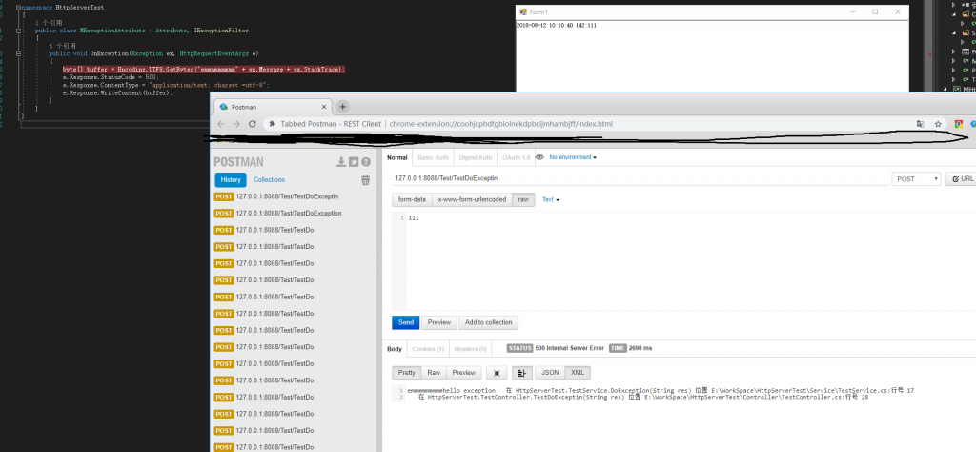Select the raw body type option
Viewport: 976px width, 452px height.
pyautogui.click(x=522, y=199)
